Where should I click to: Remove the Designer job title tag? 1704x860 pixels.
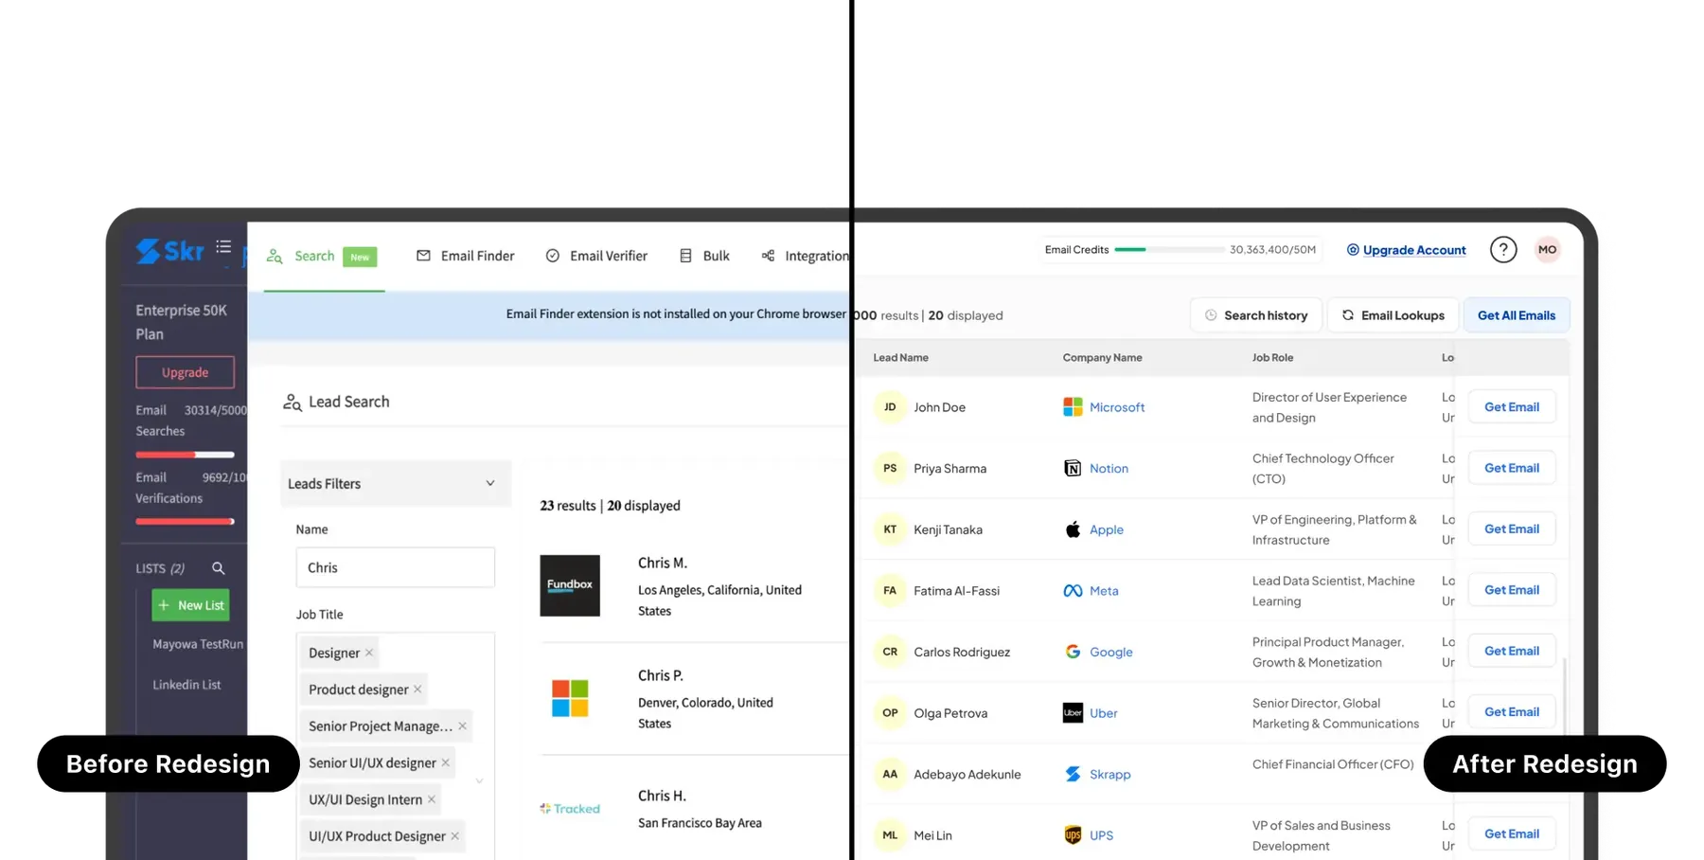[x=369, y=653]
